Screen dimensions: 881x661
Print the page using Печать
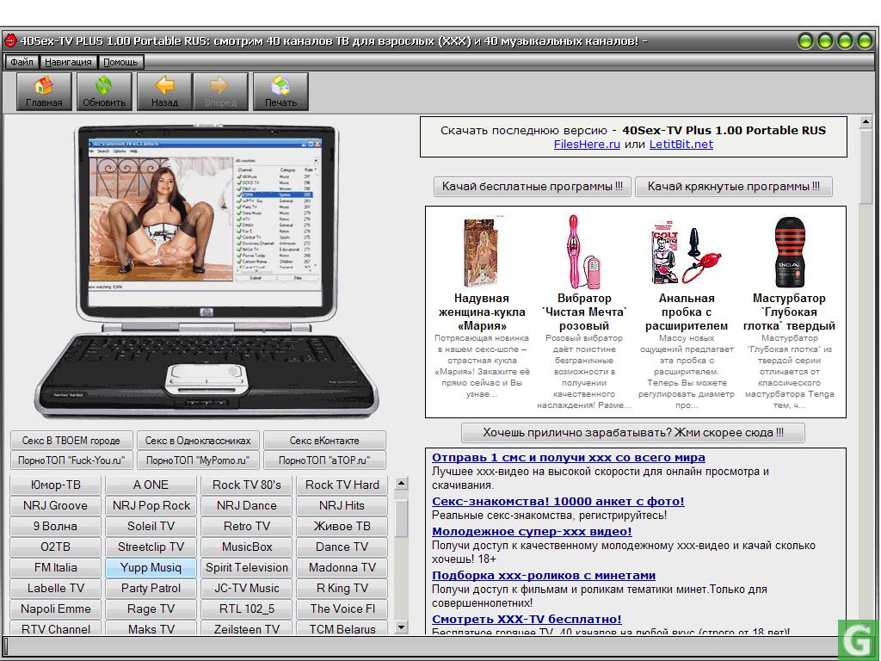(x=280, y=91)
